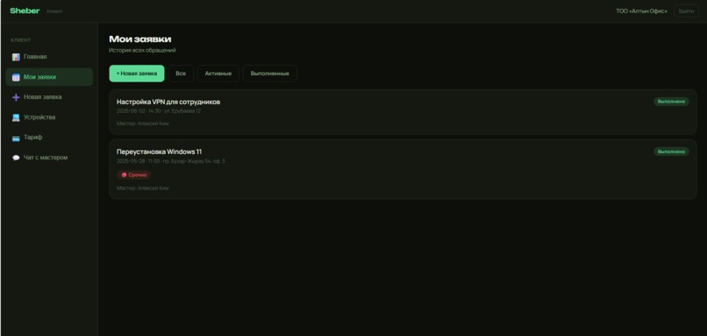707x336 pixels.
Task: Open Устройства section
Action: point(49,117)
